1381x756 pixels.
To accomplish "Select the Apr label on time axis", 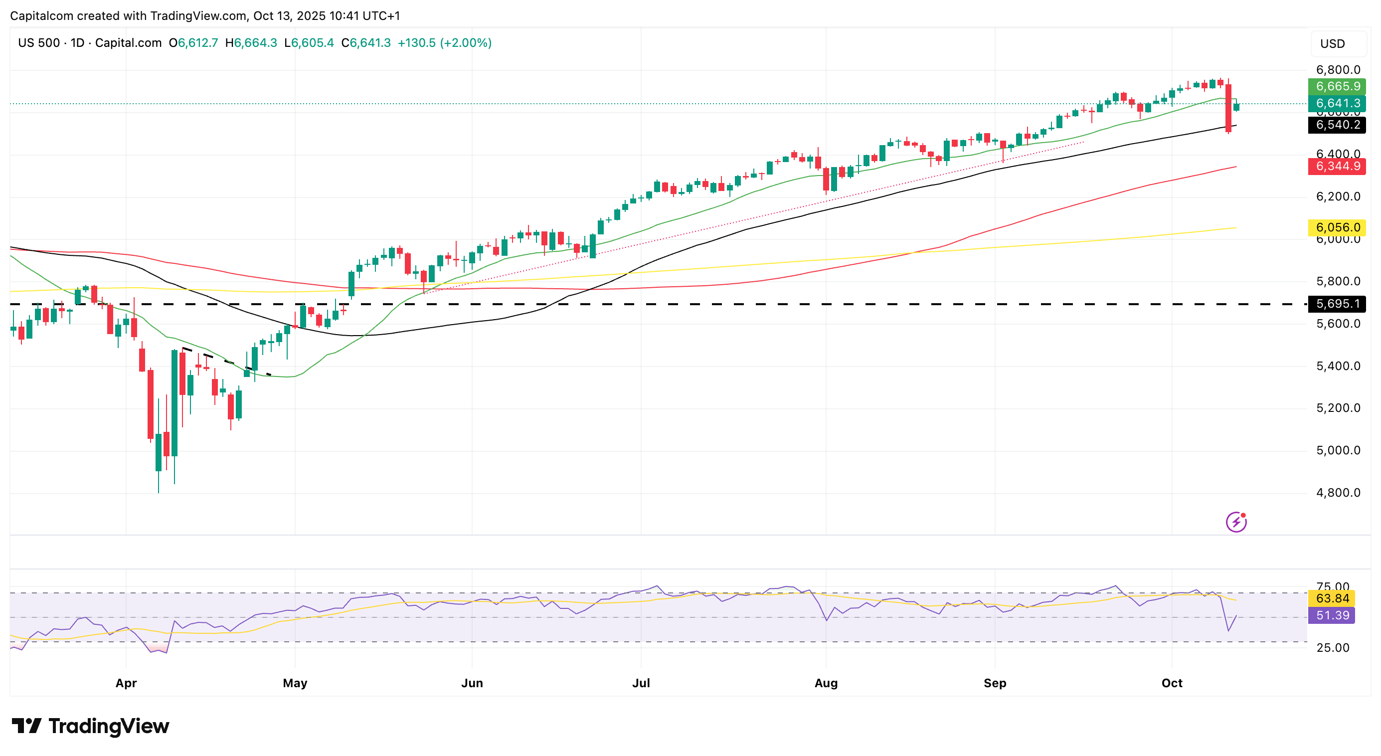I will click(126, 683).
